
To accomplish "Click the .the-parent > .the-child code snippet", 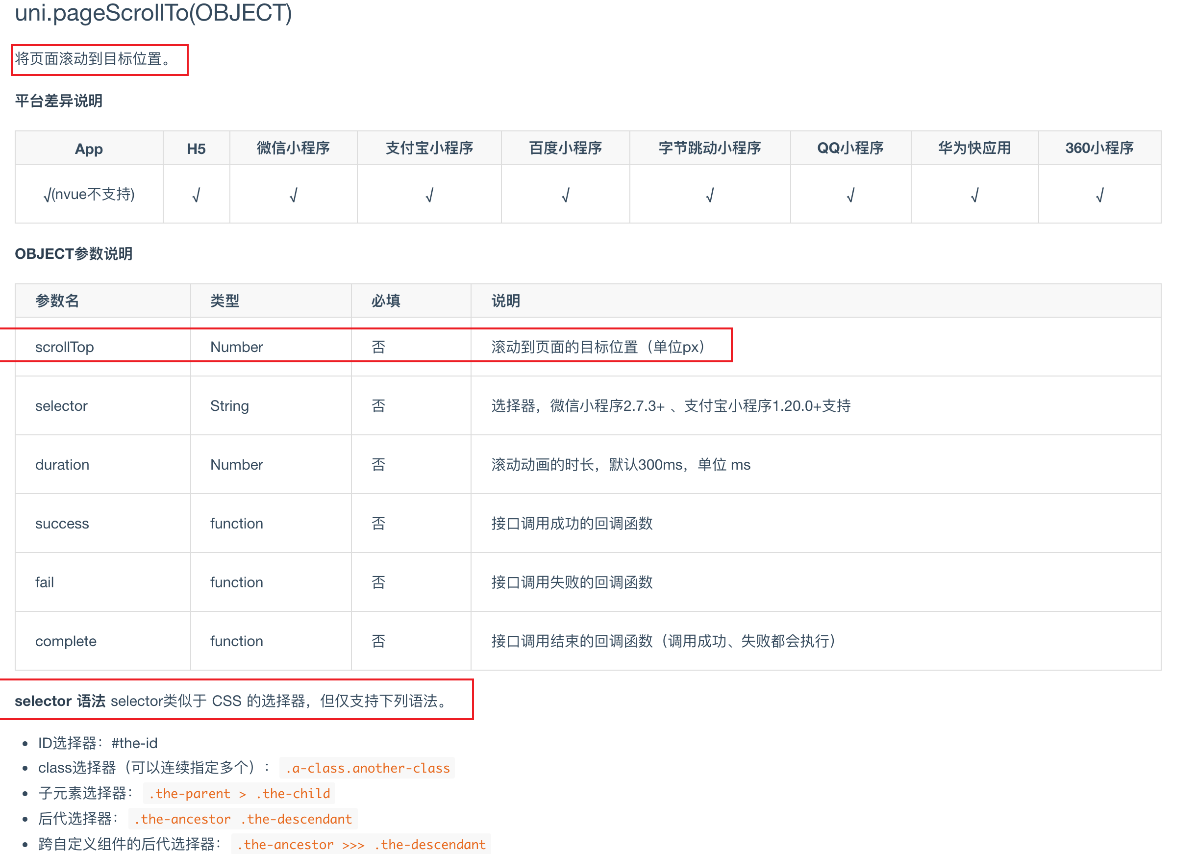I will pyautogui.click(x=239, y=794).
